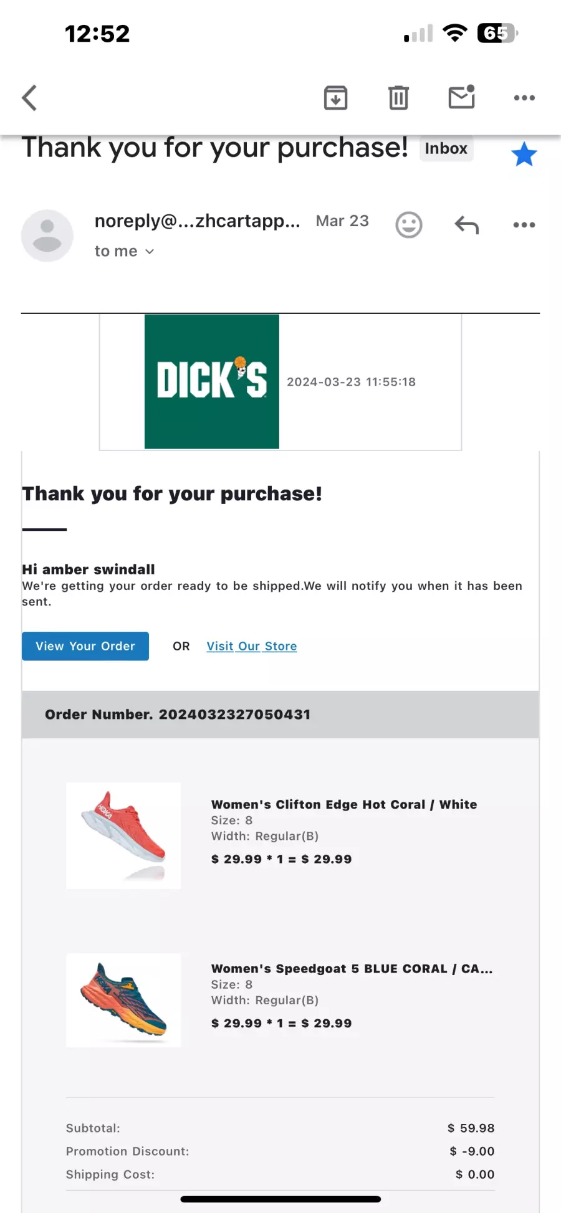561x1213 pixels.
Task: Tap the sender address noreply@...zhcartapp
Action: click(198, 221)
